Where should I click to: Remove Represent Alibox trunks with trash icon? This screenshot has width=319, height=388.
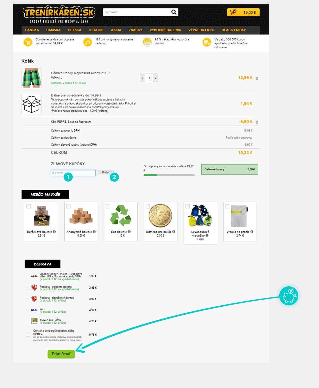coord(257,78)
